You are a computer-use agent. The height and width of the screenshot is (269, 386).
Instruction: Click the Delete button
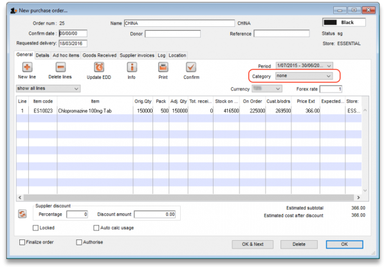pos(299,244)
